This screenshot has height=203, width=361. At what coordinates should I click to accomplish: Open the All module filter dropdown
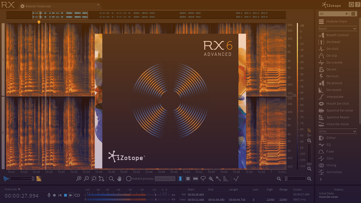(334, 14)
